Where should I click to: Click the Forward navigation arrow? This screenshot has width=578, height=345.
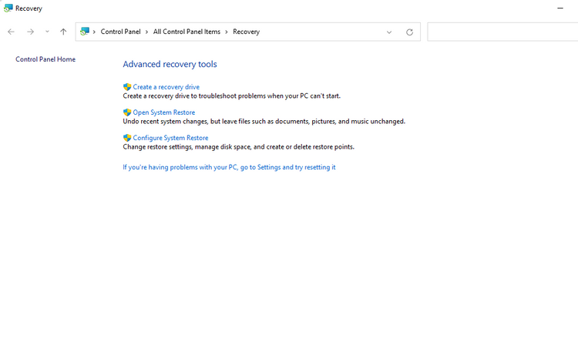30,32
